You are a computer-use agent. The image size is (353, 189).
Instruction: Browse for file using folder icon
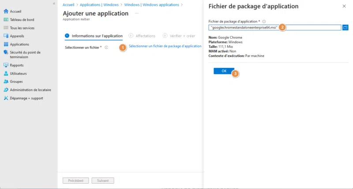[345, 27]
